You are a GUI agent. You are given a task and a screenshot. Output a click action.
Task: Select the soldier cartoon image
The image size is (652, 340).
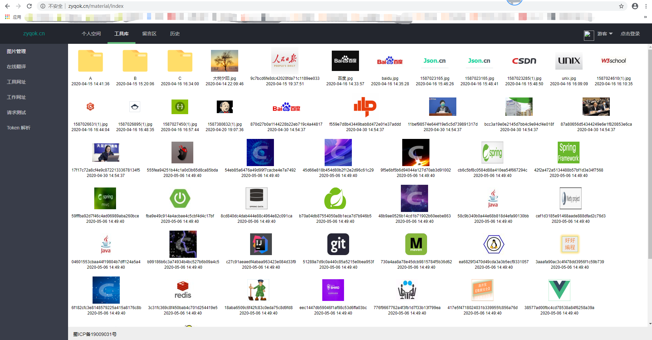click(258, 290)
